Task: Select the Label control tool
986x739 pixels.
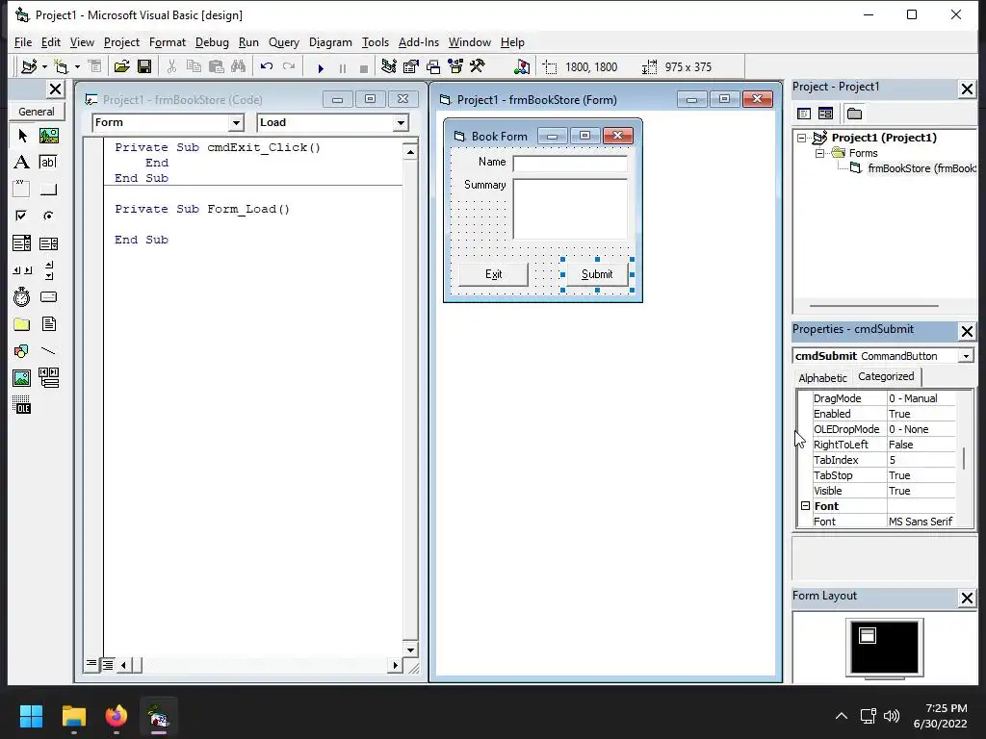Action: [x=21, y=162]
